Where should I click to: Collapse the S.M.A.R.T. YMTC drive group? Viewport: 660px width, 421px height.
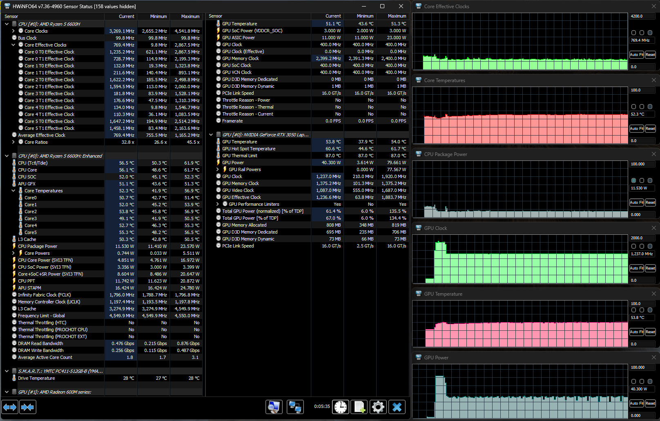(x=7, y=371)
